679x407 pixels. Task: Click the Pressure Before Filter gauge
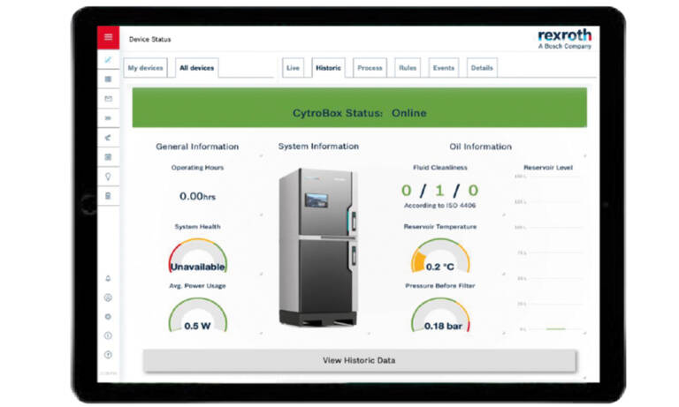[440, 316]
